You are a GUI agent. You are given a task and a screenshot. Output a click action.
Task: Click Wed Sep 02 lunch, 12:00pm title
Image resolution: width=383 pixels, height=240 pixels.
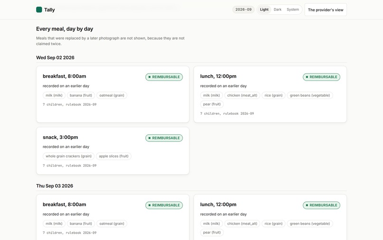[x=218, y=76]
